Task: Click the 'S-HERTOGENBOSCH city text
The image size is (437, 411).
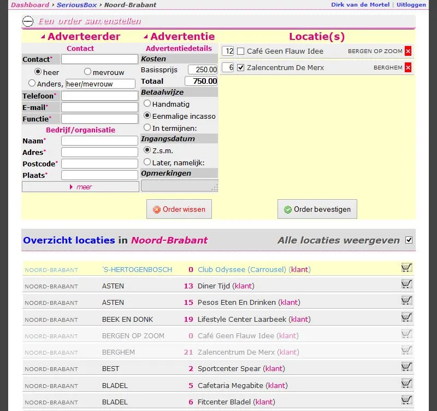Action: (x=137, y=269)
